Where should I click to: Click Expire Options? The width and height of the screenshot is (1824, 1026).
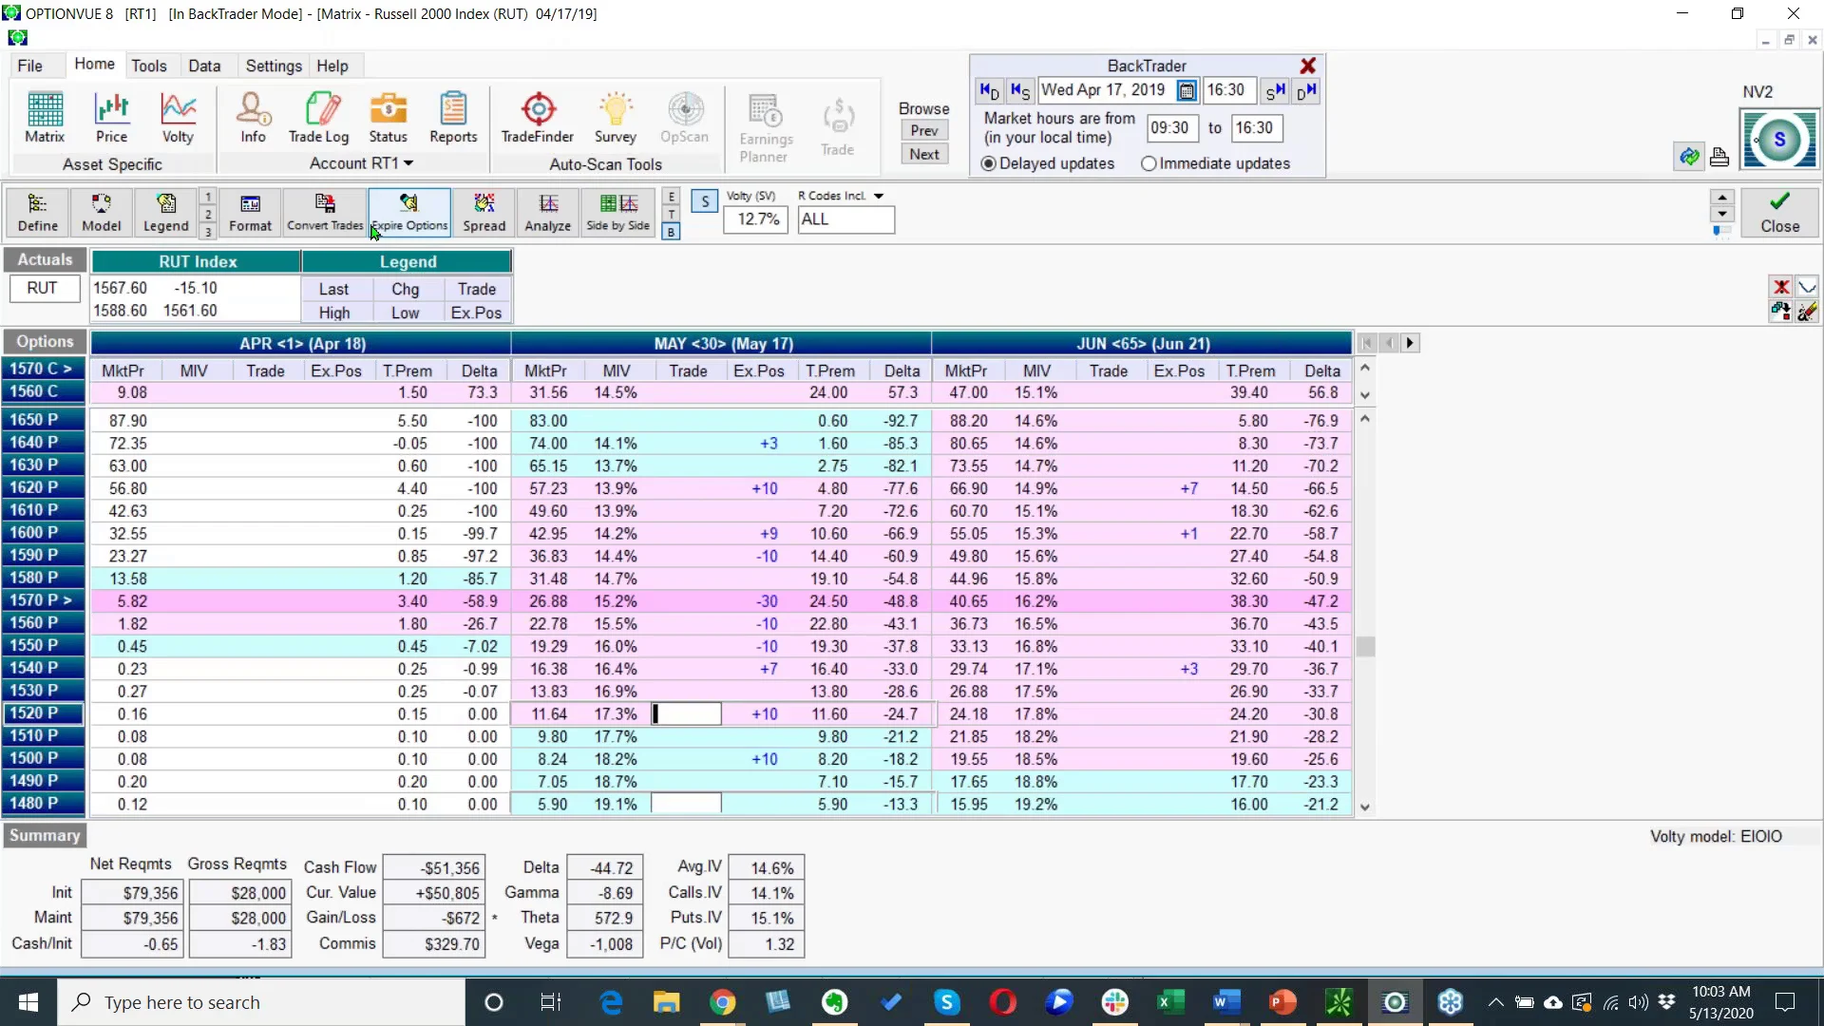[409, 213]
